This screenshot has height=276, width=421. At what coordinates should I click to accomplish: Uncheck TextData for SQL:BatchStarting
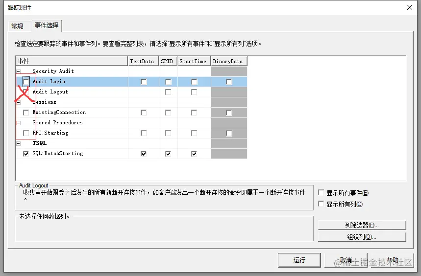(144, 154)
